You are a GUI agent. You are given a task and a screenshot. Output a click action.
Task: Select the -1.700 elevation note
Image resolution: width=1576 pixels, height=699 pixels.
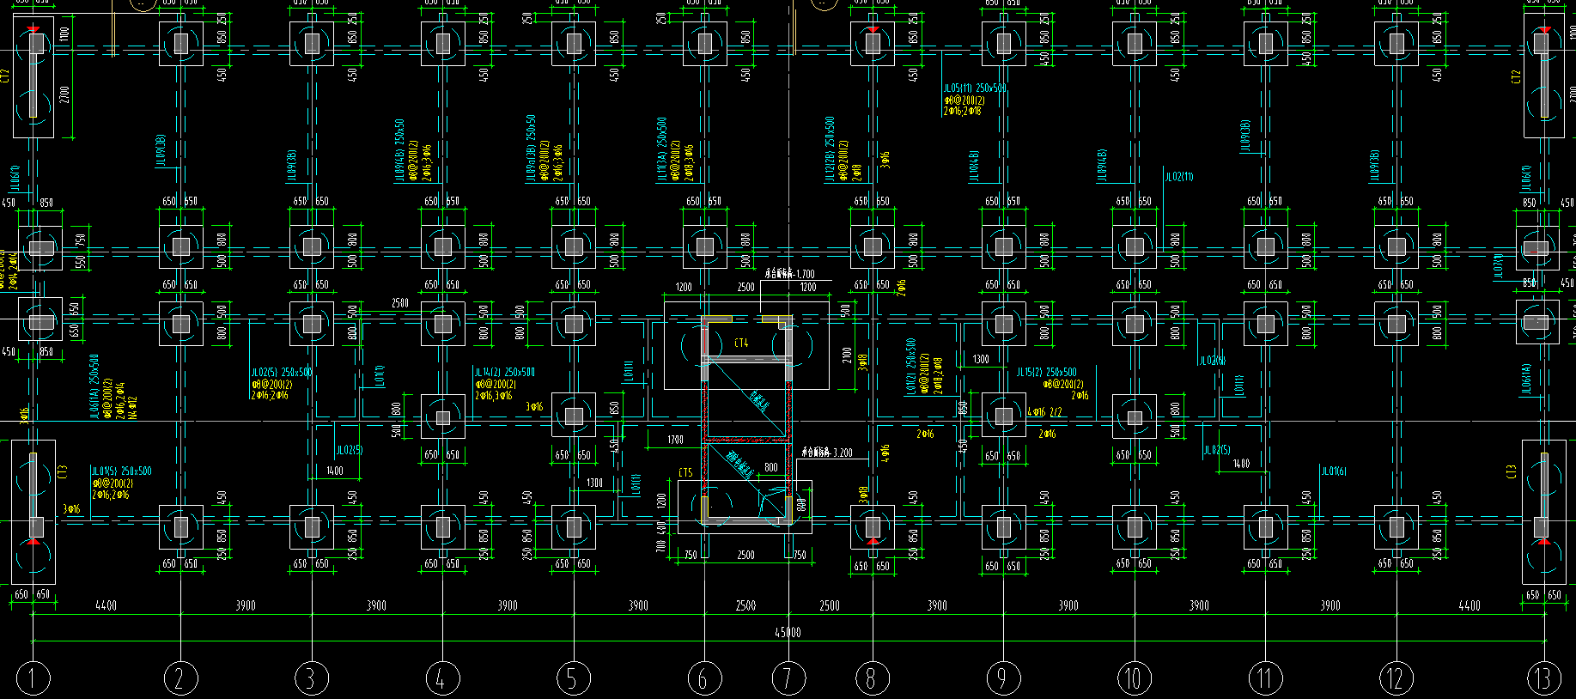coord(789,275)
